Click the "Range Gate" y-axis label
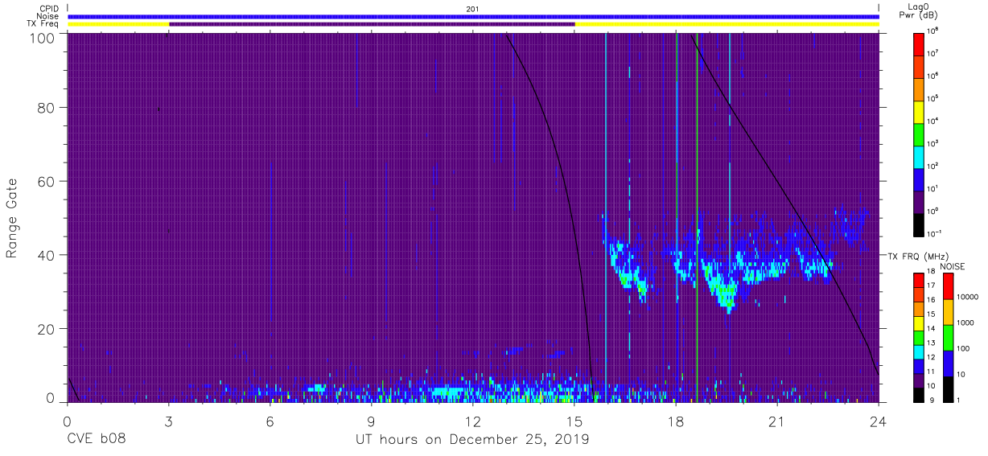The width and height of the screenshot is (988, 456). [12, 219]
